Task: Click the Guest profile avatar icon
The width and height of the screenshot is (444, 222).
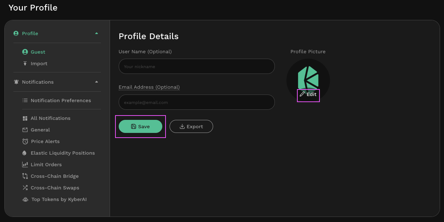Action: pyautogui.click(x=25, y=52)
